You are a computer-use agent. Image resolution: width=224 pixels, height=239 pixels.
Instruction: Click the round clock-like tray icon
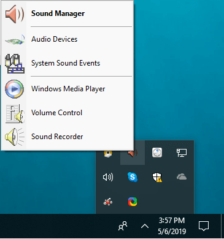[x=157, y=153]
